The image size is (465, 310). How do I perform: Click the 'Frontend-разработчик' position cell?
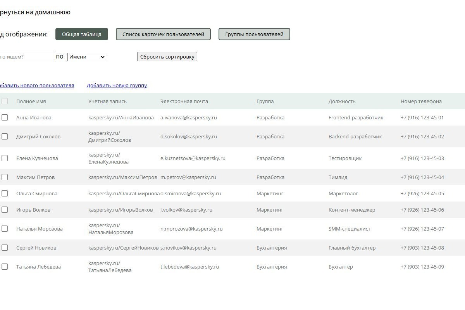pos(356,117)
